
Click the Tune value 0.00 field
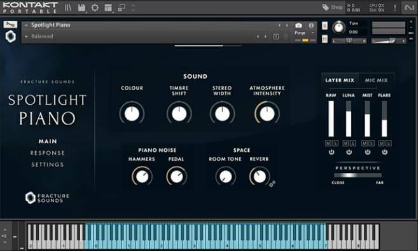coord(354,32)
